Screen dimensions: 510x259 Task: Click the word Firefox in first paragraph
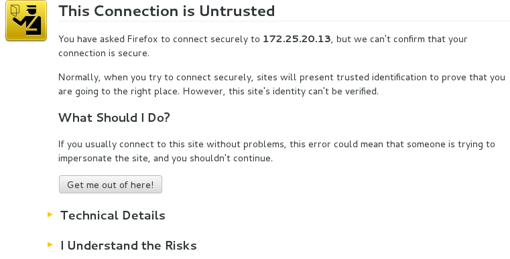pos(143,39)
